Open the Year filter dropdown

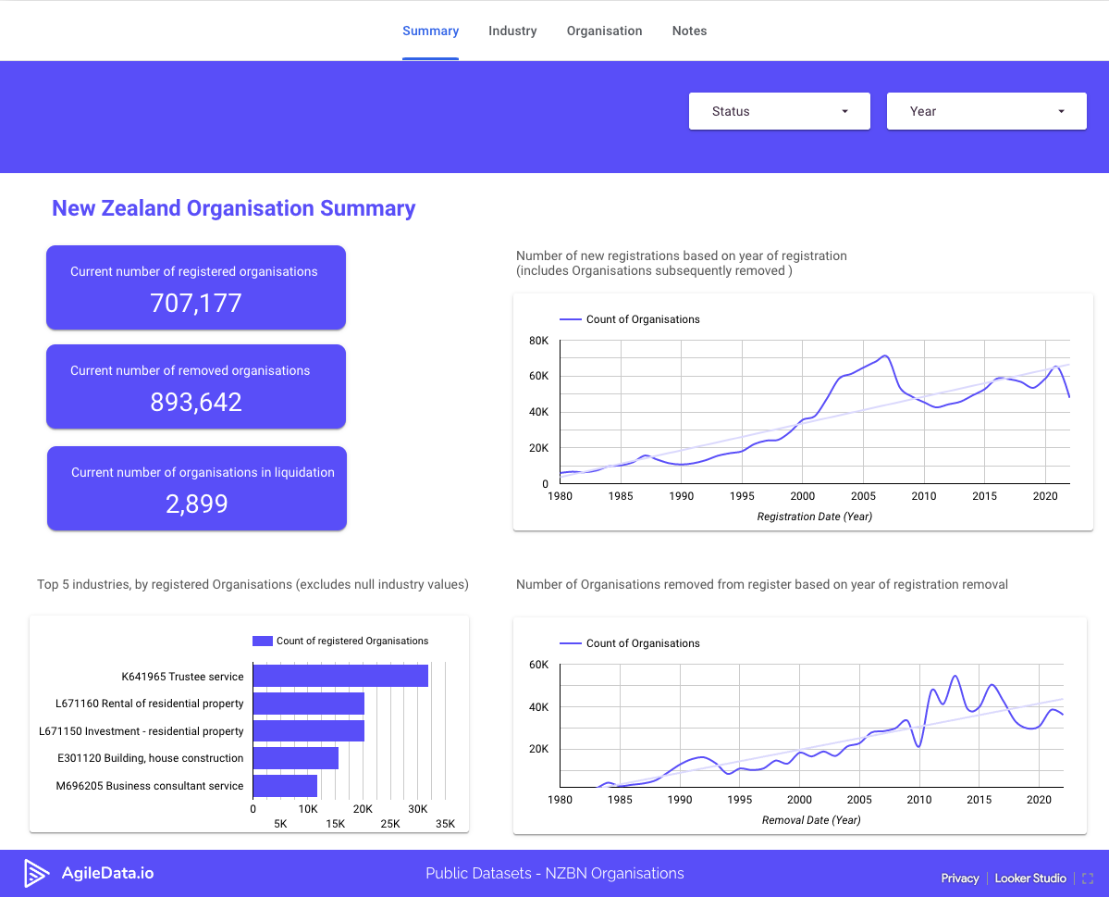986,110
